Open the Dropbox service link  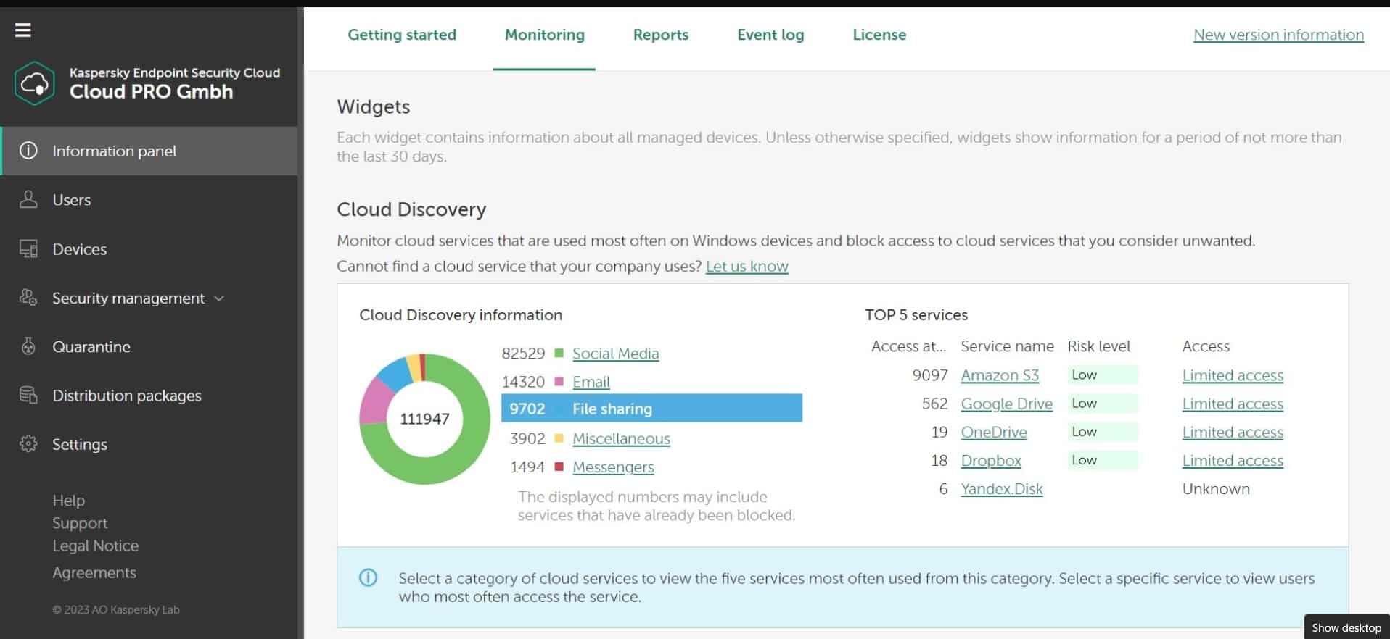pos(991,460)
